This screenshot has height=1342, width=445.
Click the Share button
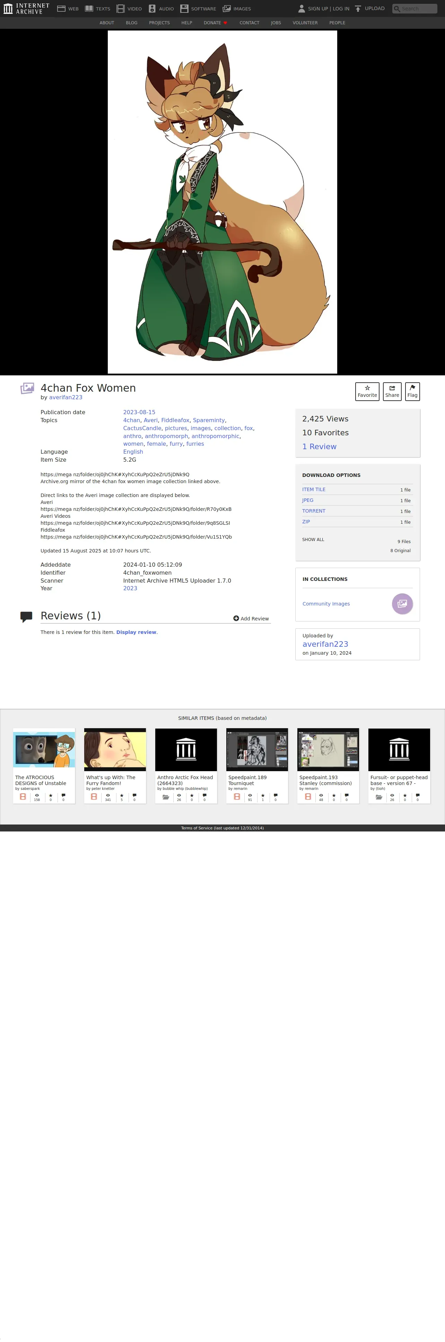[x=392, y=392]
